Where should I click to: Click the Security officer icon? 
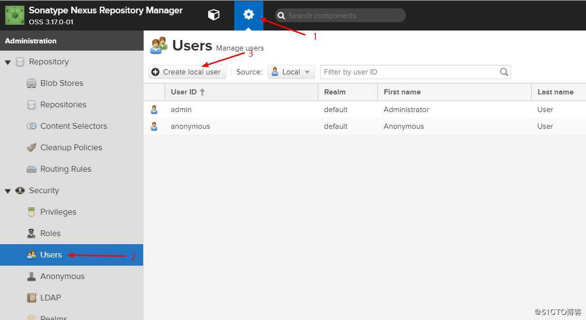[x=20, y=191]
